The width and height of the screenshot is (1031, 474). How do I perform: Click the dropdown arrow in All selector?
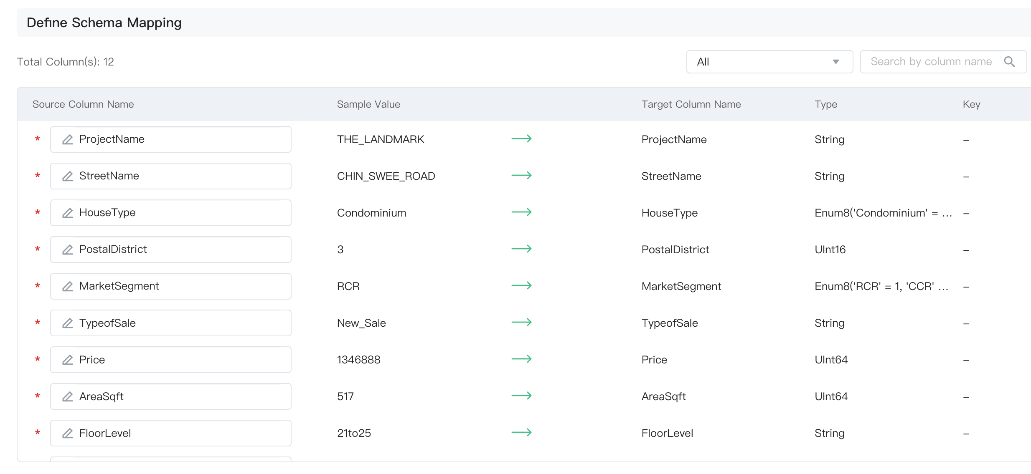[835, 62]
